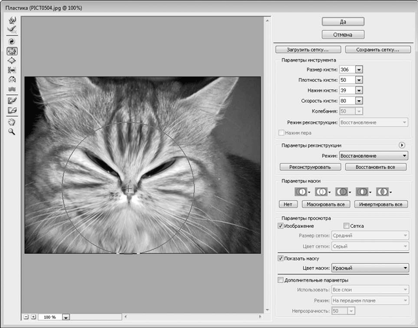Select the Hand tool

point(12,121)
